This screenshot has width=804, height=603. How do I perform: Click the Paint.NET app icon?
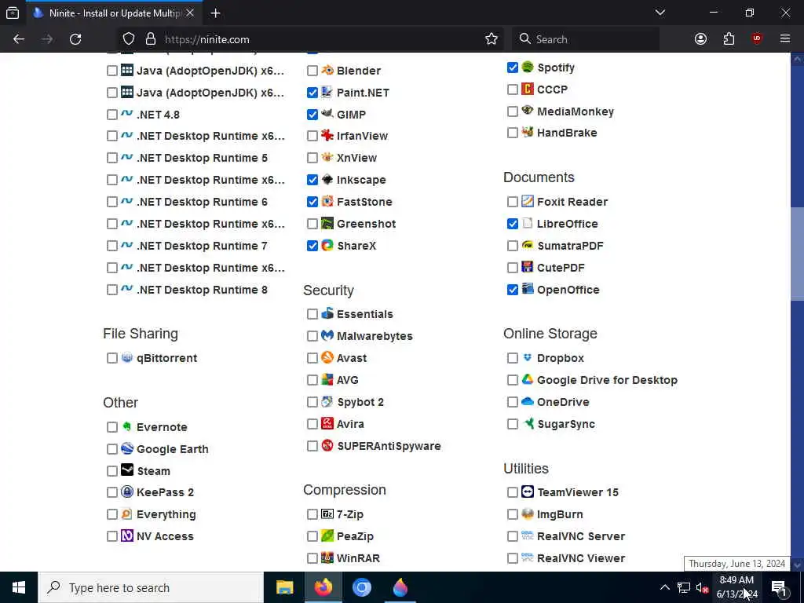pyautogui.click(x=327, y=93)
